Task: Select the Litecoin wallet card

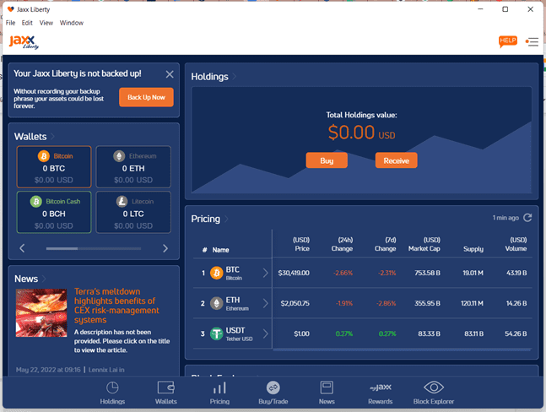Action: point(133,212)
